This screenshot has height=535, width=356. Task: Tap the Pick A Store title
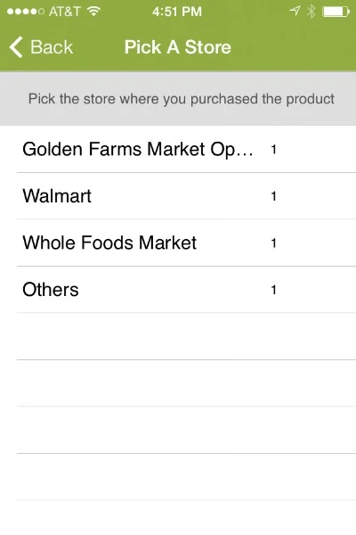(177, 47)
